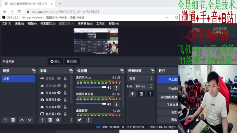Viewport: 237px width, 133px height.
Task: Add a new scene with plus icon in 场景 panel
Action: click(x=5, y=120)
